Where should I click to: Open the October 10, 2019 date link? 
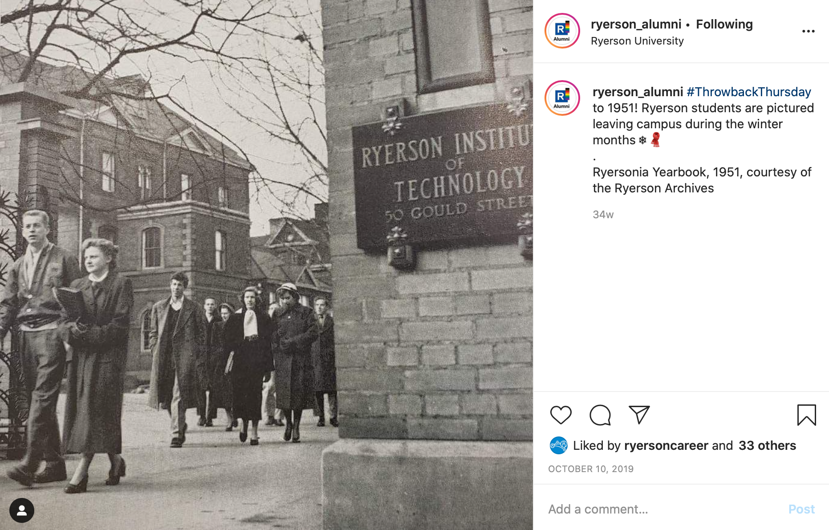[590, 469]
